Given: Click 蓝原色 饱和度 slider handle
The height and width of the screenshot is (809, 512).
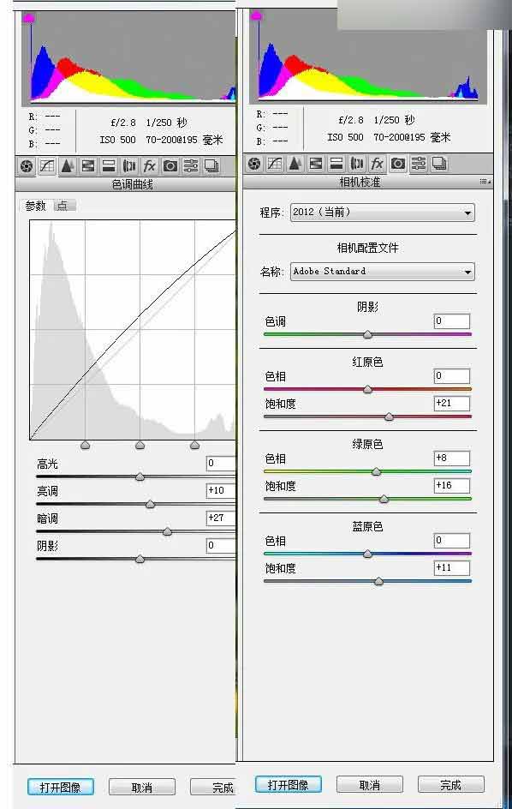Looking at the screenshot, I should tap(379, 581).
